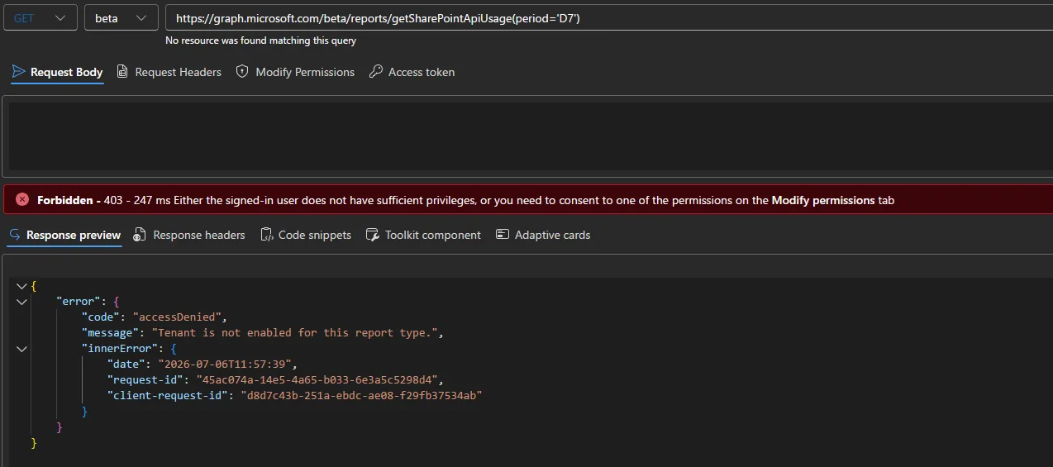Switch to the Request Body tab

coord(57,72)
